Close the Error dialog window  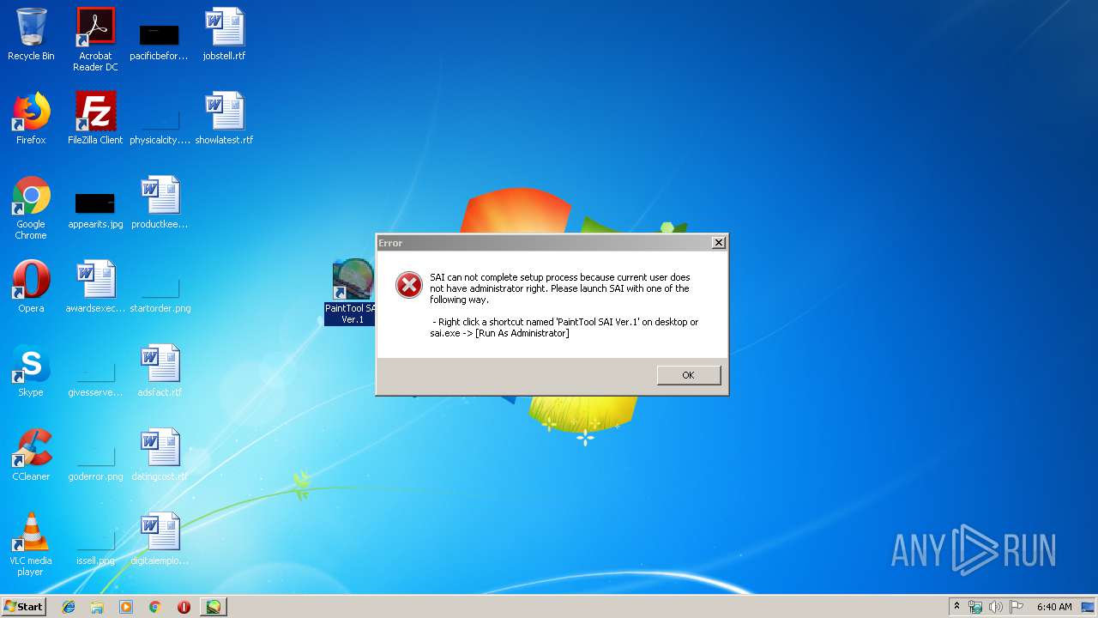[719, 243]
